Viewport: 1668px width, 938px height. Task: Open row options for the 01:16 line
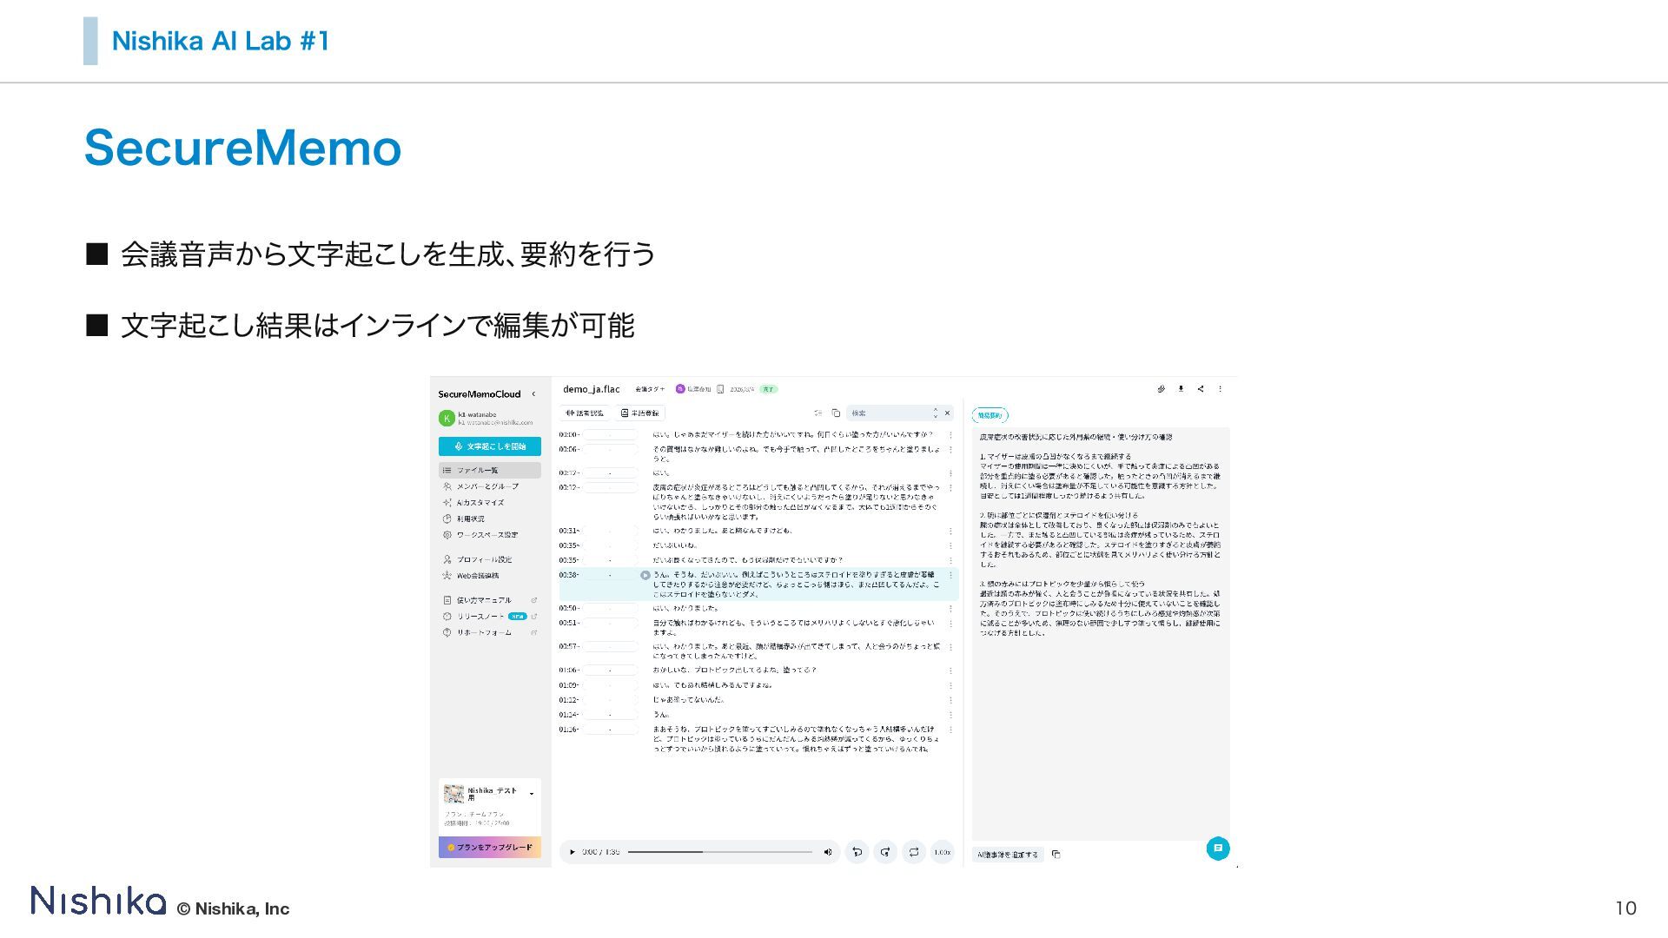[x=950, y=730]
